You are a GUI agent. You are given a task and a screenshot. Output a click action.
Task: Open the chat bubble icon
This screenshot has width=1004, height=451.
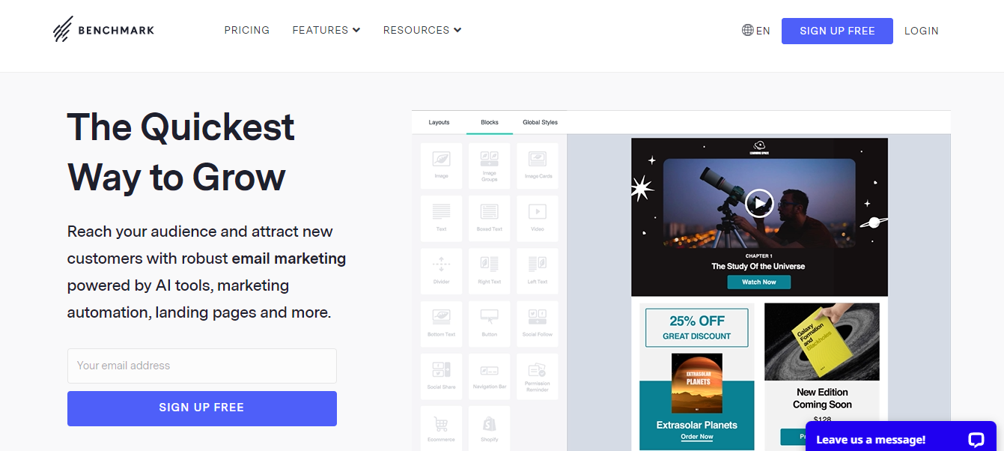pos(976,440)
